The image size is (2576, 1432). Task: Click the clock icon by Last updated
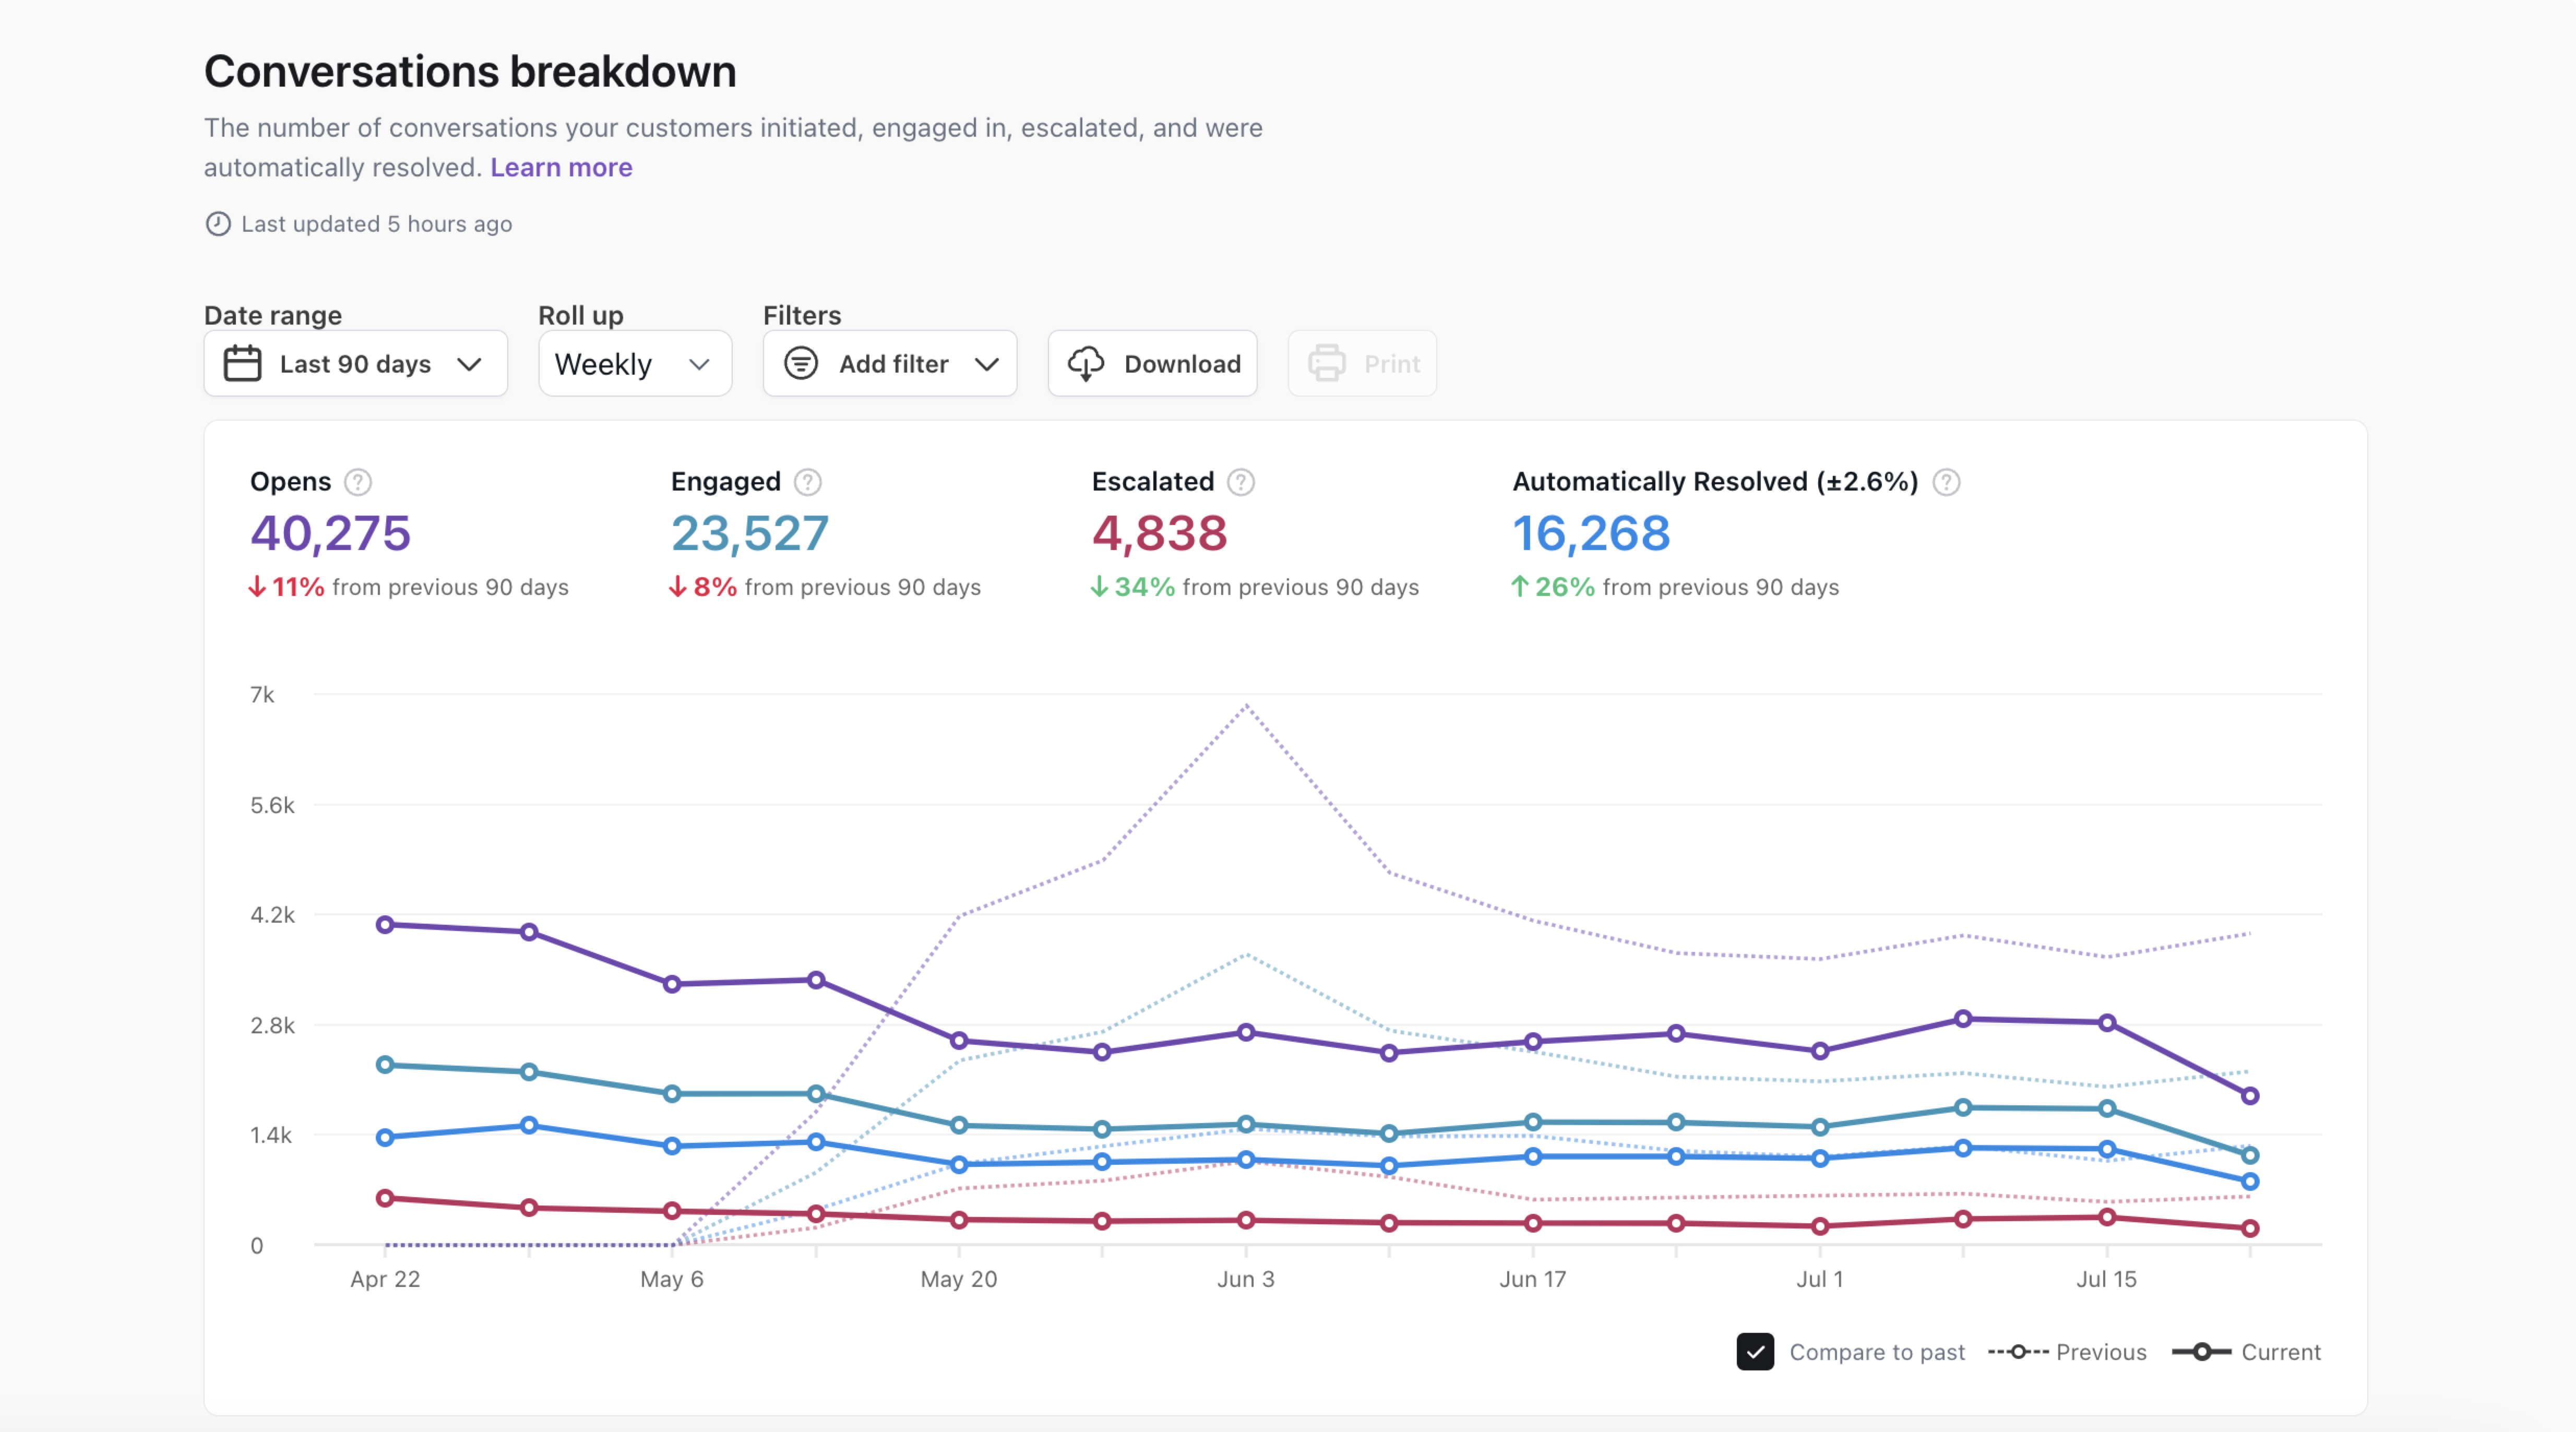pyautogui.click(x=218, y=224)
